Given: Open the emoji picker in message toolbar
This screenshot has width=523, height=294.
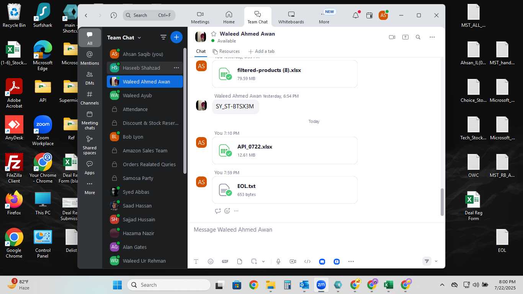Looking at the screenshot, I should click(x=211, y=261).
